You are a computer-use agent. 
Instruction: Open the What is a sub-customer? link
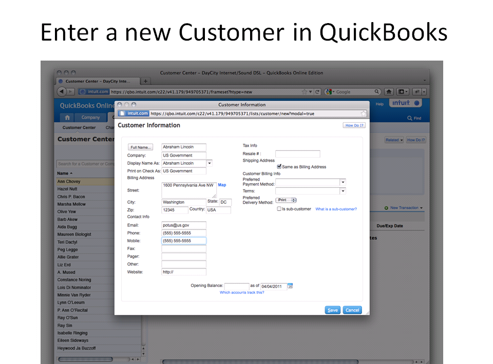coord(336,209)
